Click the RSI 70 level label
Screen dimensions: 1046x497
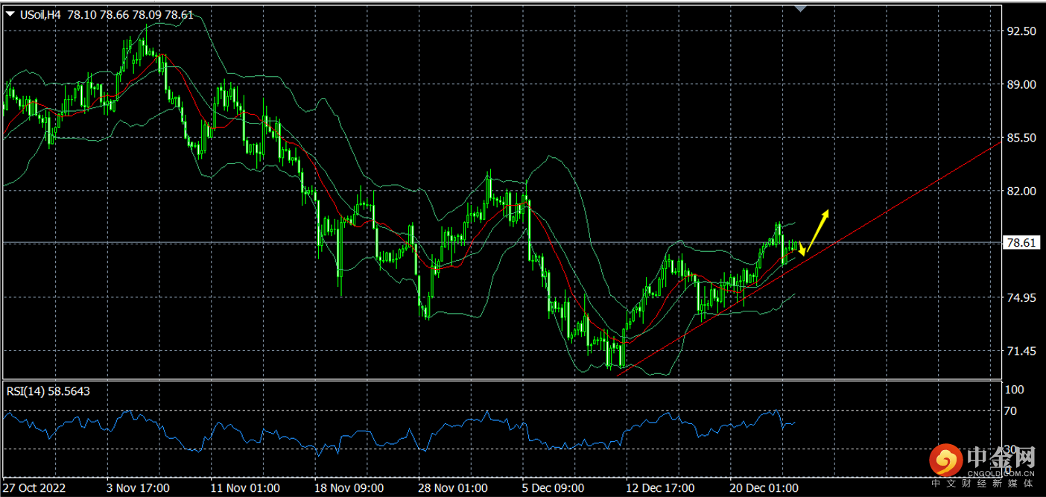[1009, 411]
